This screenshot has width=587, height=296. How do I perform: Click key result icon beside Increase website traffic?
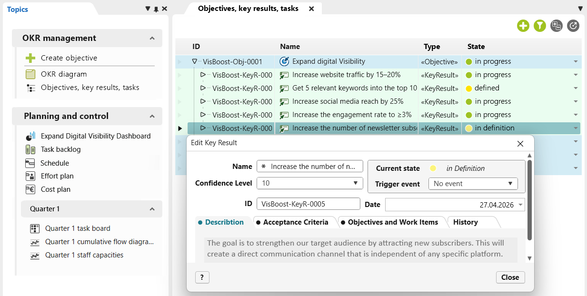coord(284,75)
